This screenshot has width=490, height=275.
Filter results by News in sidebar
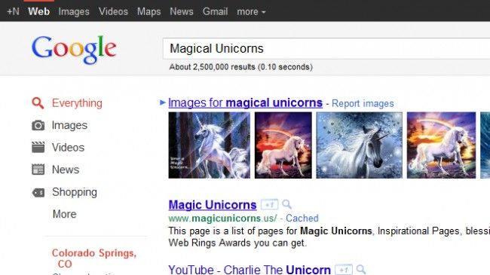point(66,170)
